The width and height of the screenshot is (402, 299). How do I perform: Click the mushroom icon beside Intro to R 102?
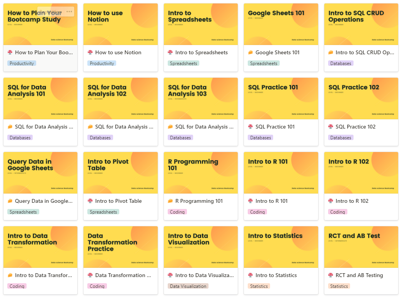pos(331,201)
